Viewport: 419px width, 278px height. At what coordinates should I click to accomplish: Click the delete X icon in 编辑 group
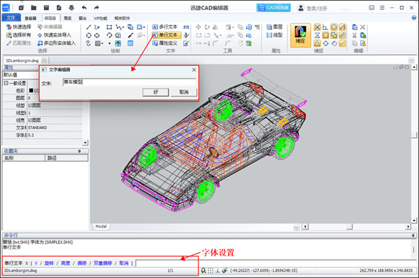point(362,27)
